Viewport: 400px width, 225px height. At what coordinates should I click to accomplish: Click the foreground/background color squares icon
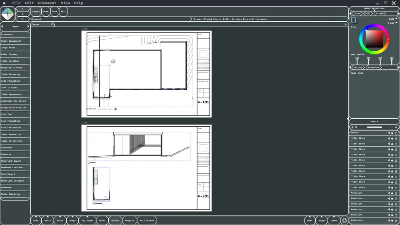[x=354, y=20]
